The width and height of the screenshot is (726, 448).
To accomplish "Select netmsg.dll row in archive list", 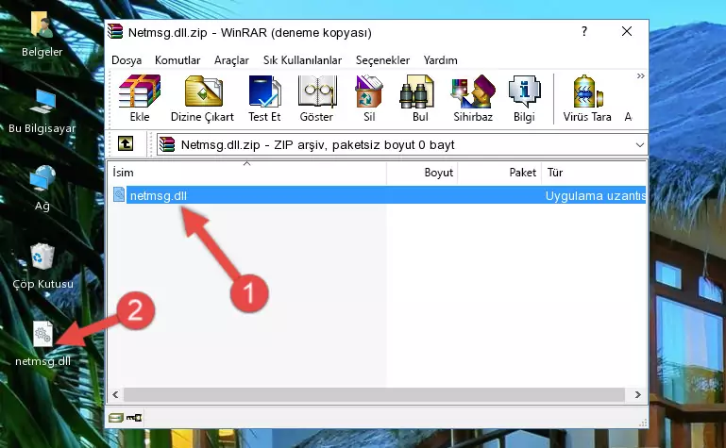I will 378,195.
